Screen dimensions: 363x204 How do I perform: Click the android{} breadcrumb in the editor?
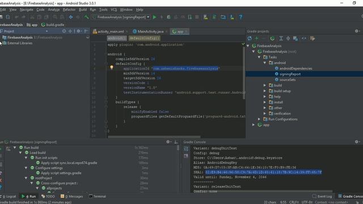(117, 38)
